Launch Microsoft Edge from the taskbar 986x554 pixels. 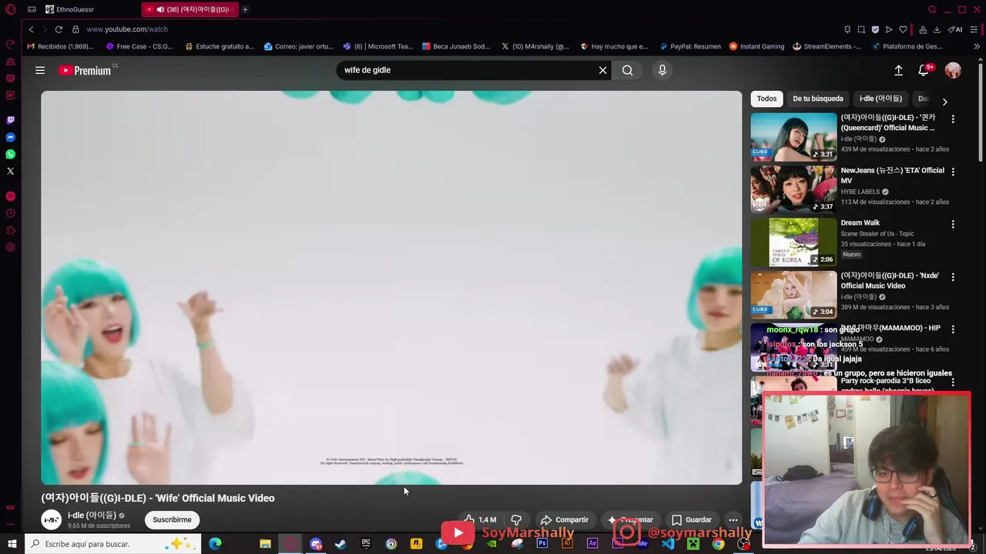[x=215, y=544]
